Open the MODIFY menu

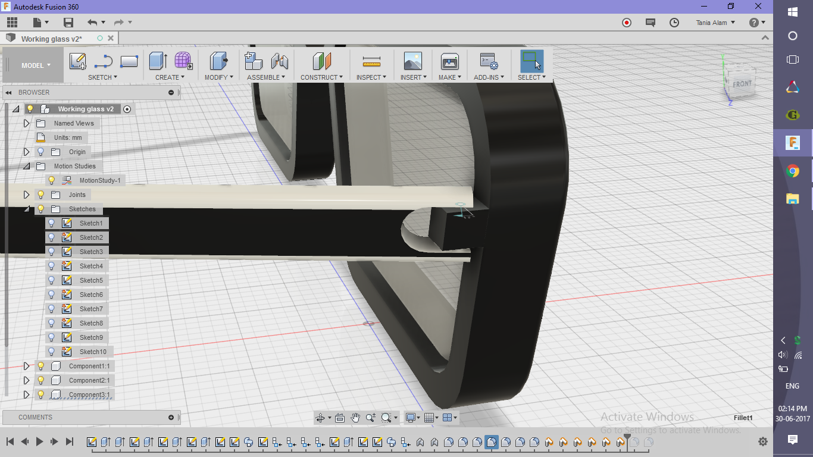tap(218, 77)
